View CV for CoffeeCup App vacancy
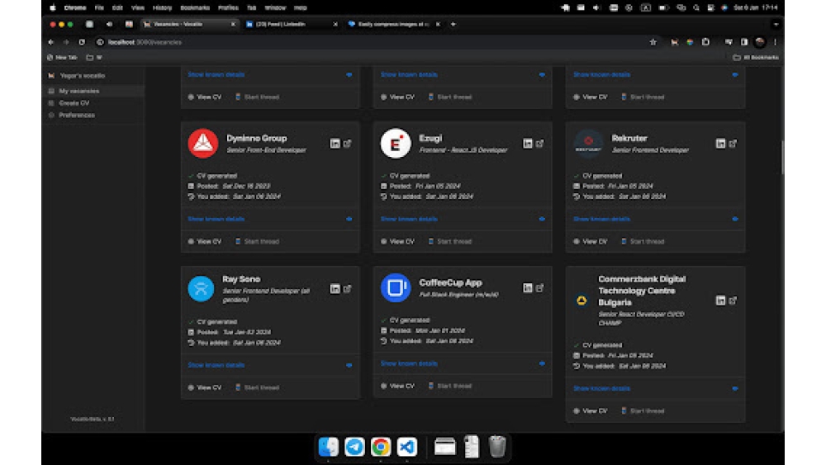Viewport: 826px width, 465px height. 398,386
